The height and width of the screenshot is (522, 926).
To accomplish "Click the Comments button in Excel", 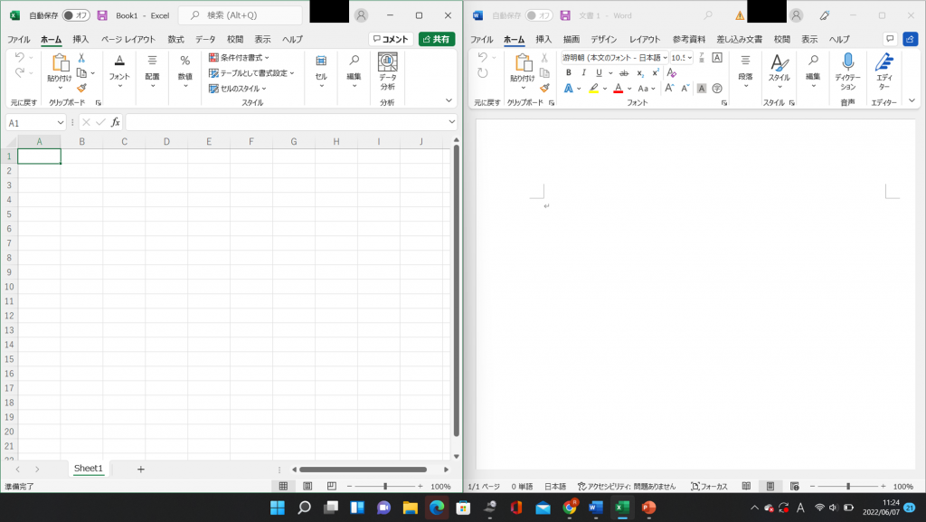I will coord(391,39).
